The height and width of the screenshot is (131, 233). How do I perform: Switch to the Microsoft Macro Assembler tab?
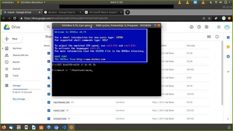click(103, 12)
